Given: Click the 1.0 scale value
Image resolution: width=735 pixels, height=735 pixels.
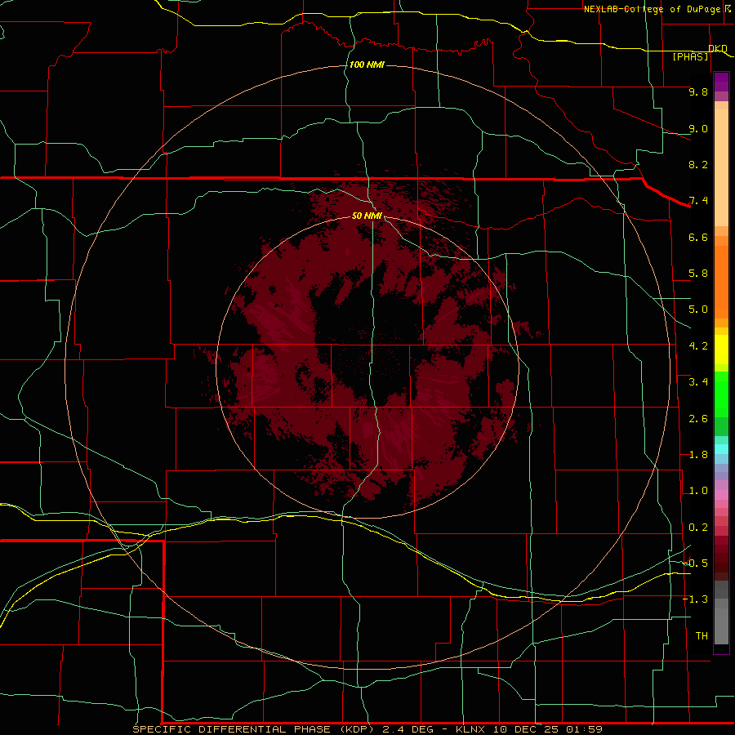Looking at the screenshot, I should pos(698,491).
